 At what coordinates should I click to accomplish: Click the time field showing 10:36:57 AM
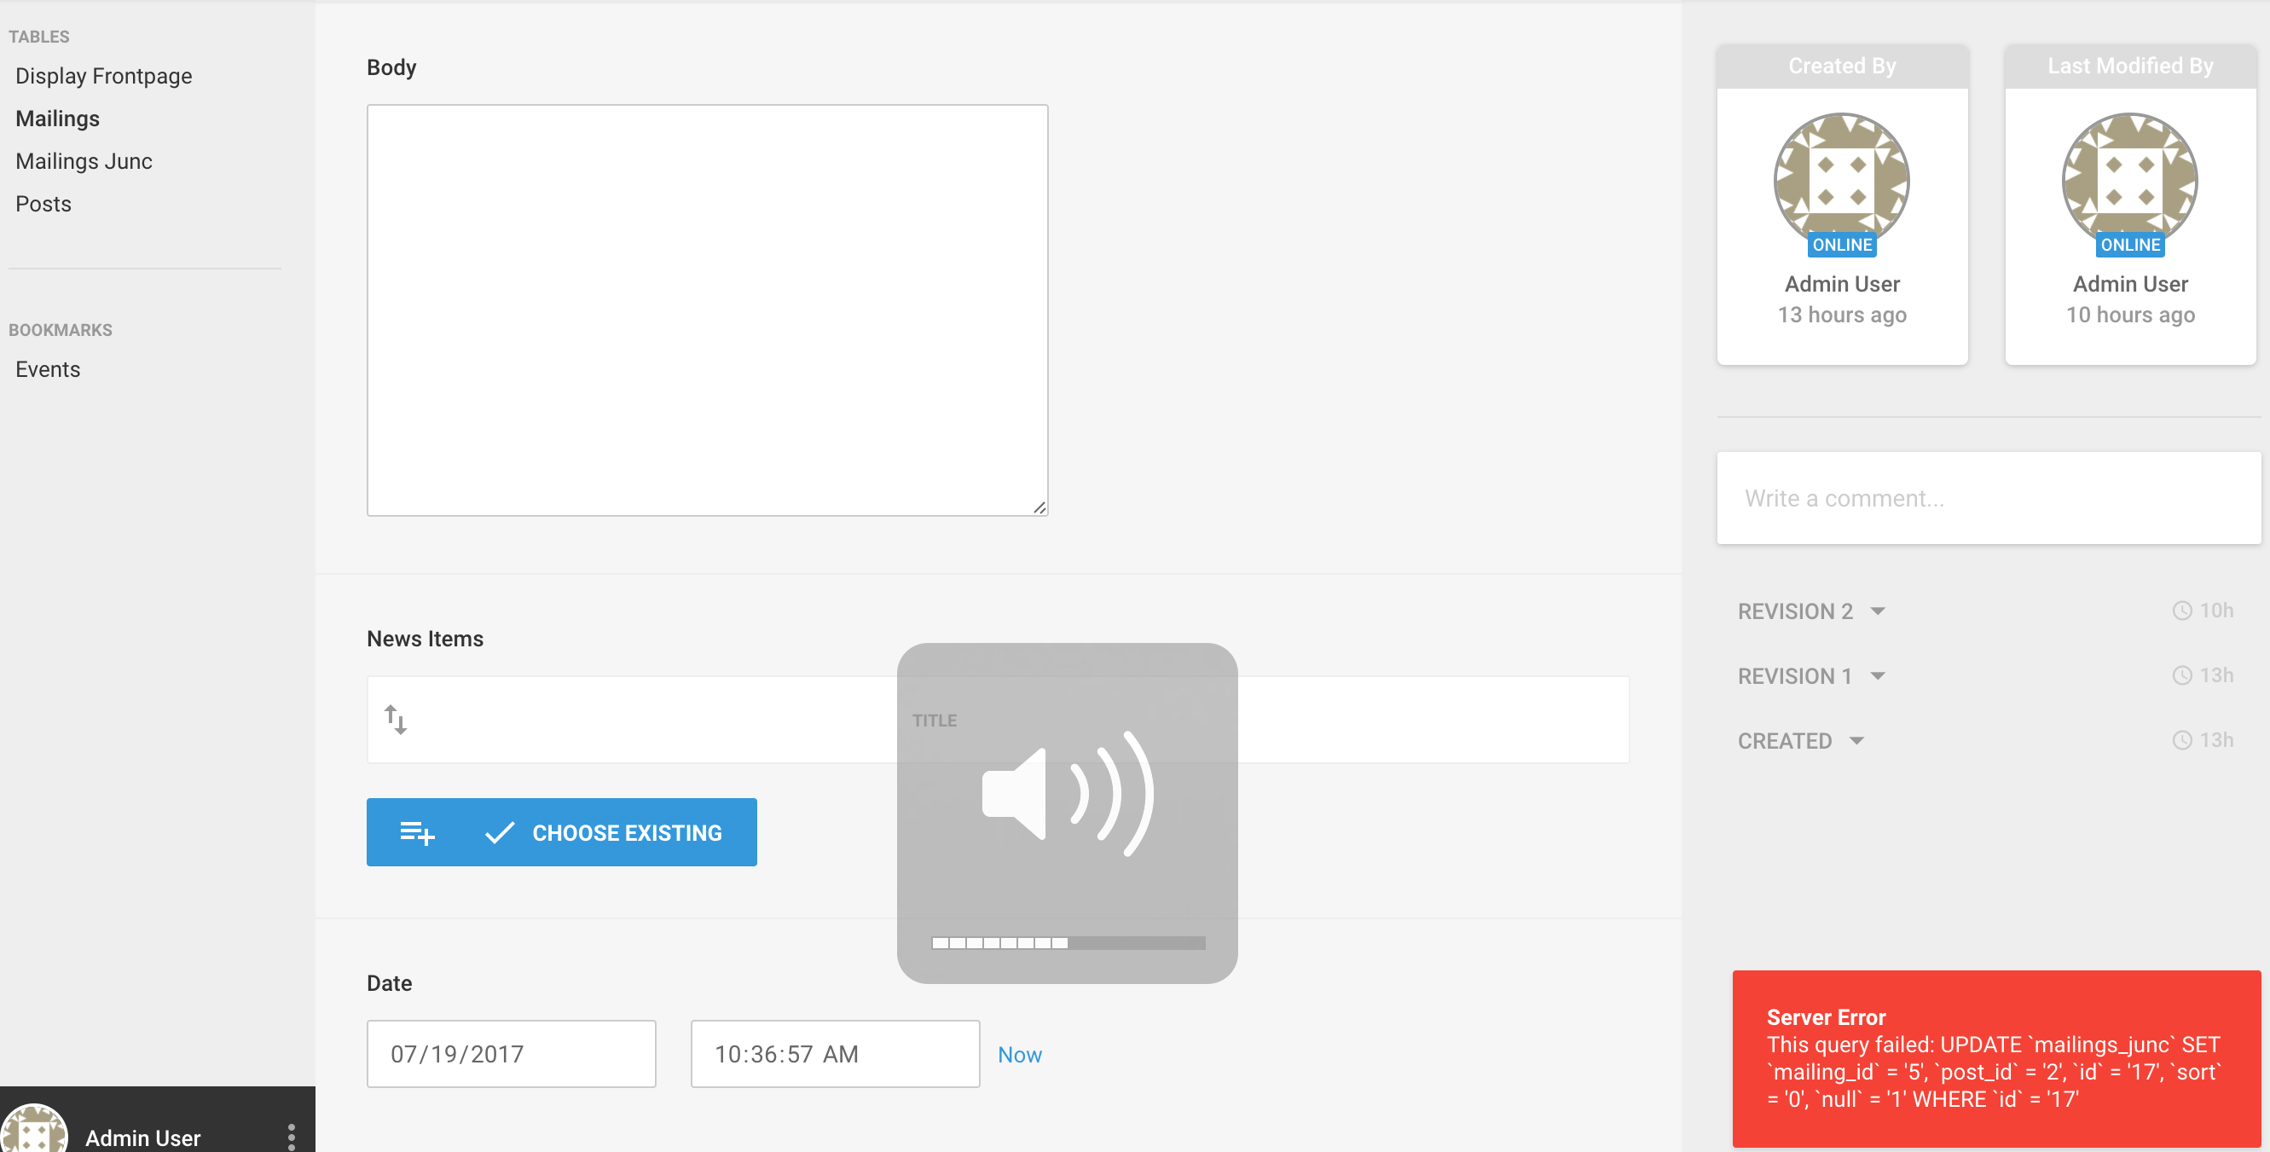click(835, 1053)
